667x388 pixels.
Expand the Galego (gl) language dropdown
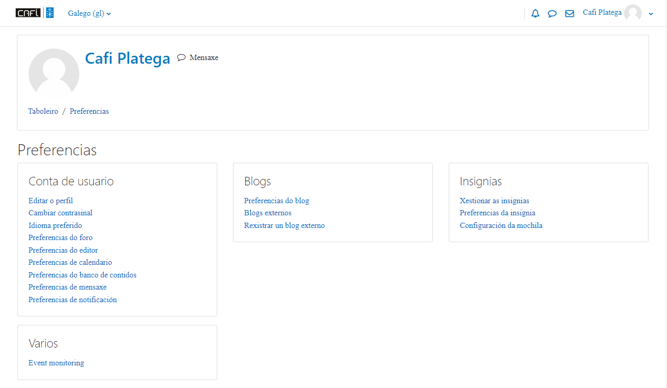click(89, 14)
